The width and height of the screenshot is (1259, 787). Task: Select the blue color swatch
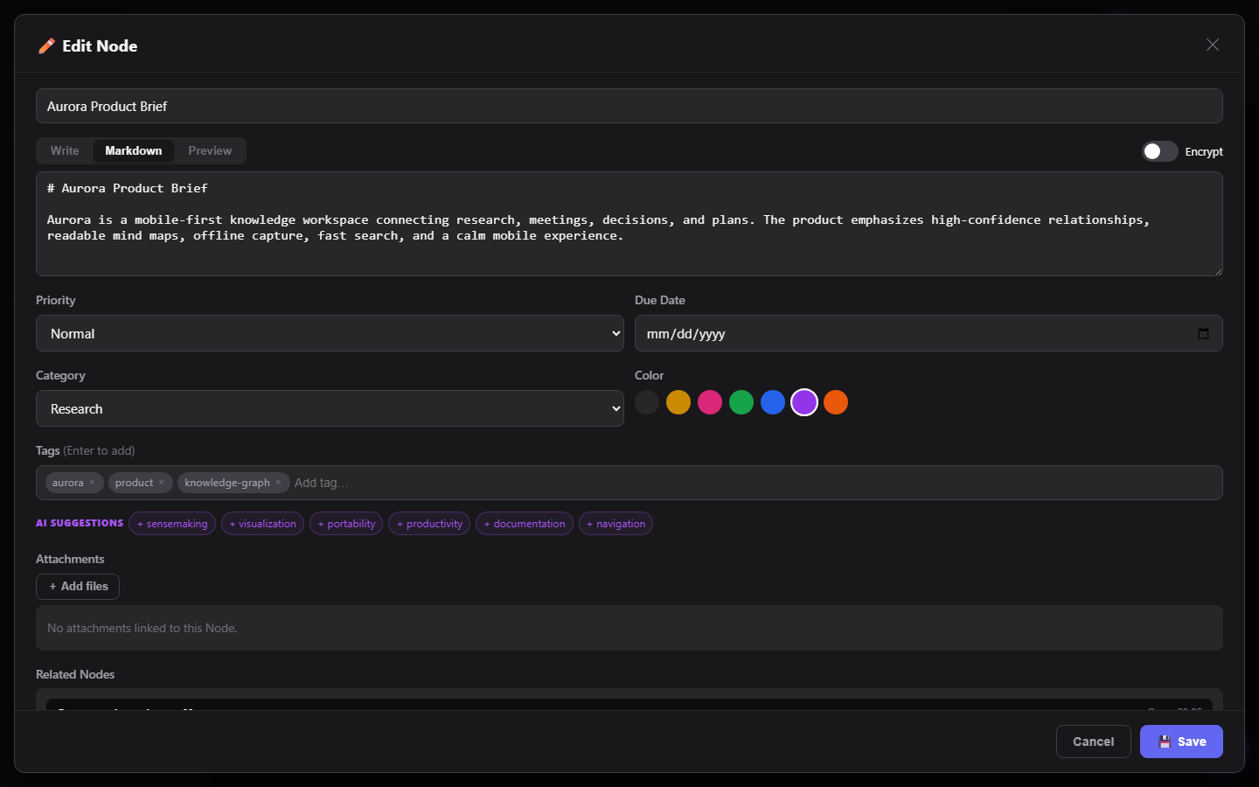(773, 402)
